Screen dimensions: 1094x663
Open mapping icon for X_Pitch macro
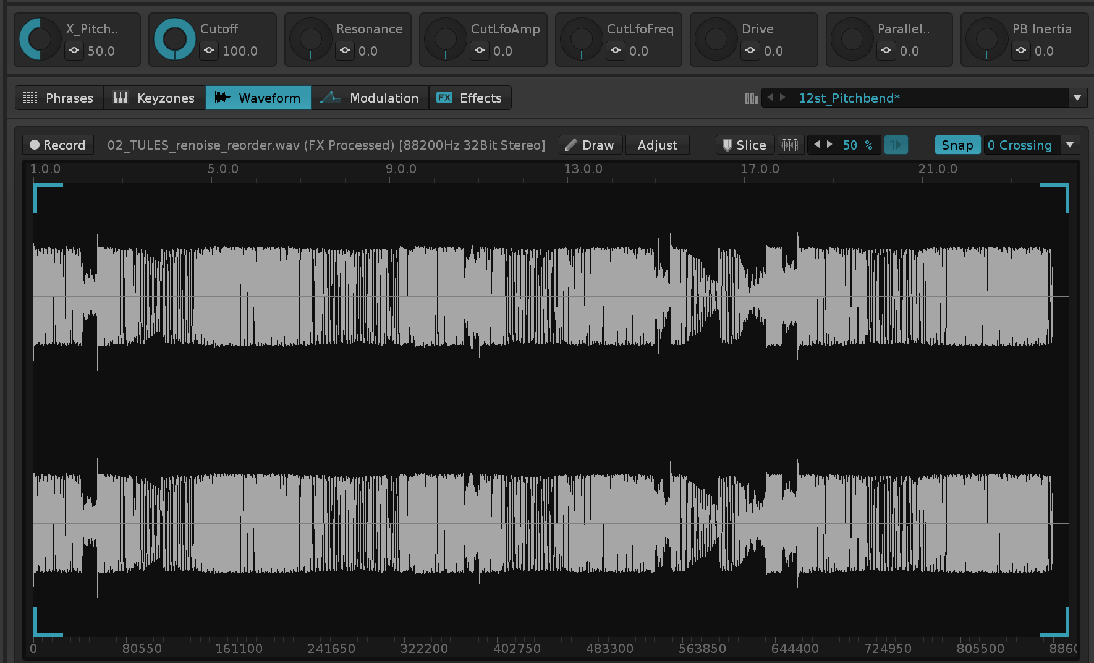pos(74,51)
